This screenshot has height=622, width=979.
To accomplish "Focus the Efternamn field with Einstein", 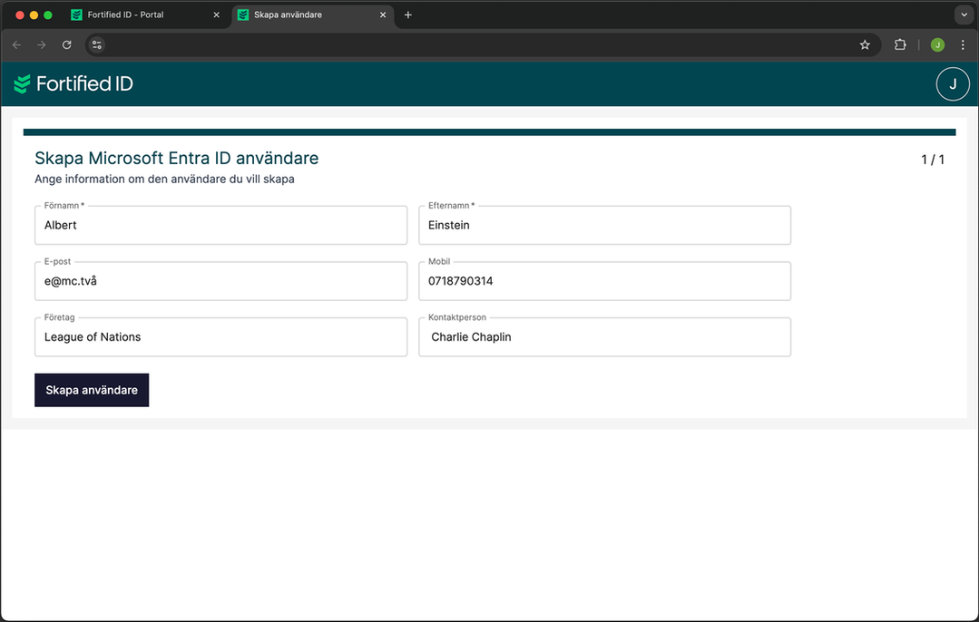I will coord(604,225).
